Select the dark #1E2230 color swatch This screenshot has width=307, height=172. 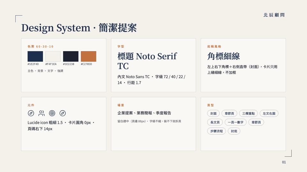coord(71,56)
